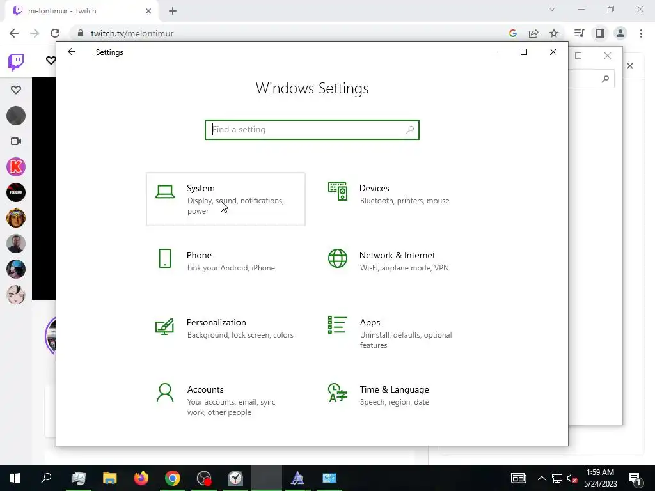Open the notification center icon
Viewport: 655px width, 491px height.
635,478
